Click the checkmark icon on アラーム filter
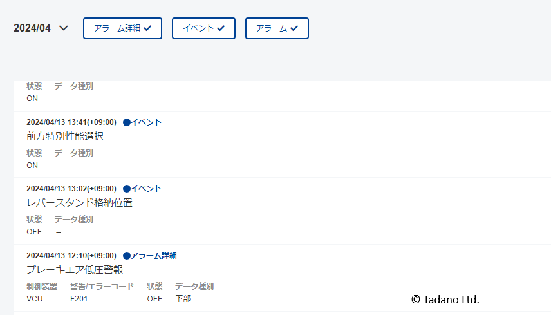This screenshot has width=551, height=315. point(294,28)
